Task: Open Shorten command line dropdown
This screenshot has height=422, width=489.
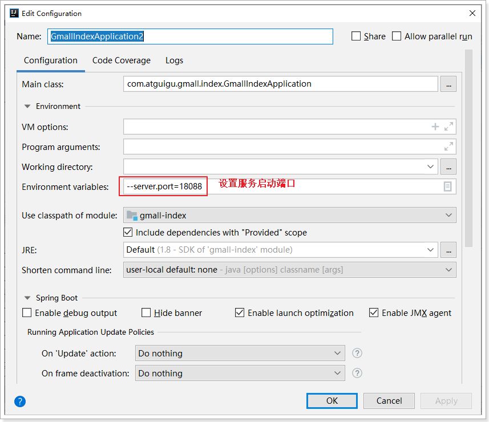Action: (x=290, y=270)
